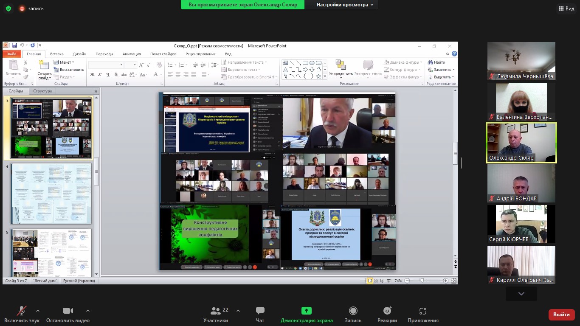This screenshot has width=580, height=326.
Task: Expand more participant videos with down chevron
Action: [x=521, y=294]
